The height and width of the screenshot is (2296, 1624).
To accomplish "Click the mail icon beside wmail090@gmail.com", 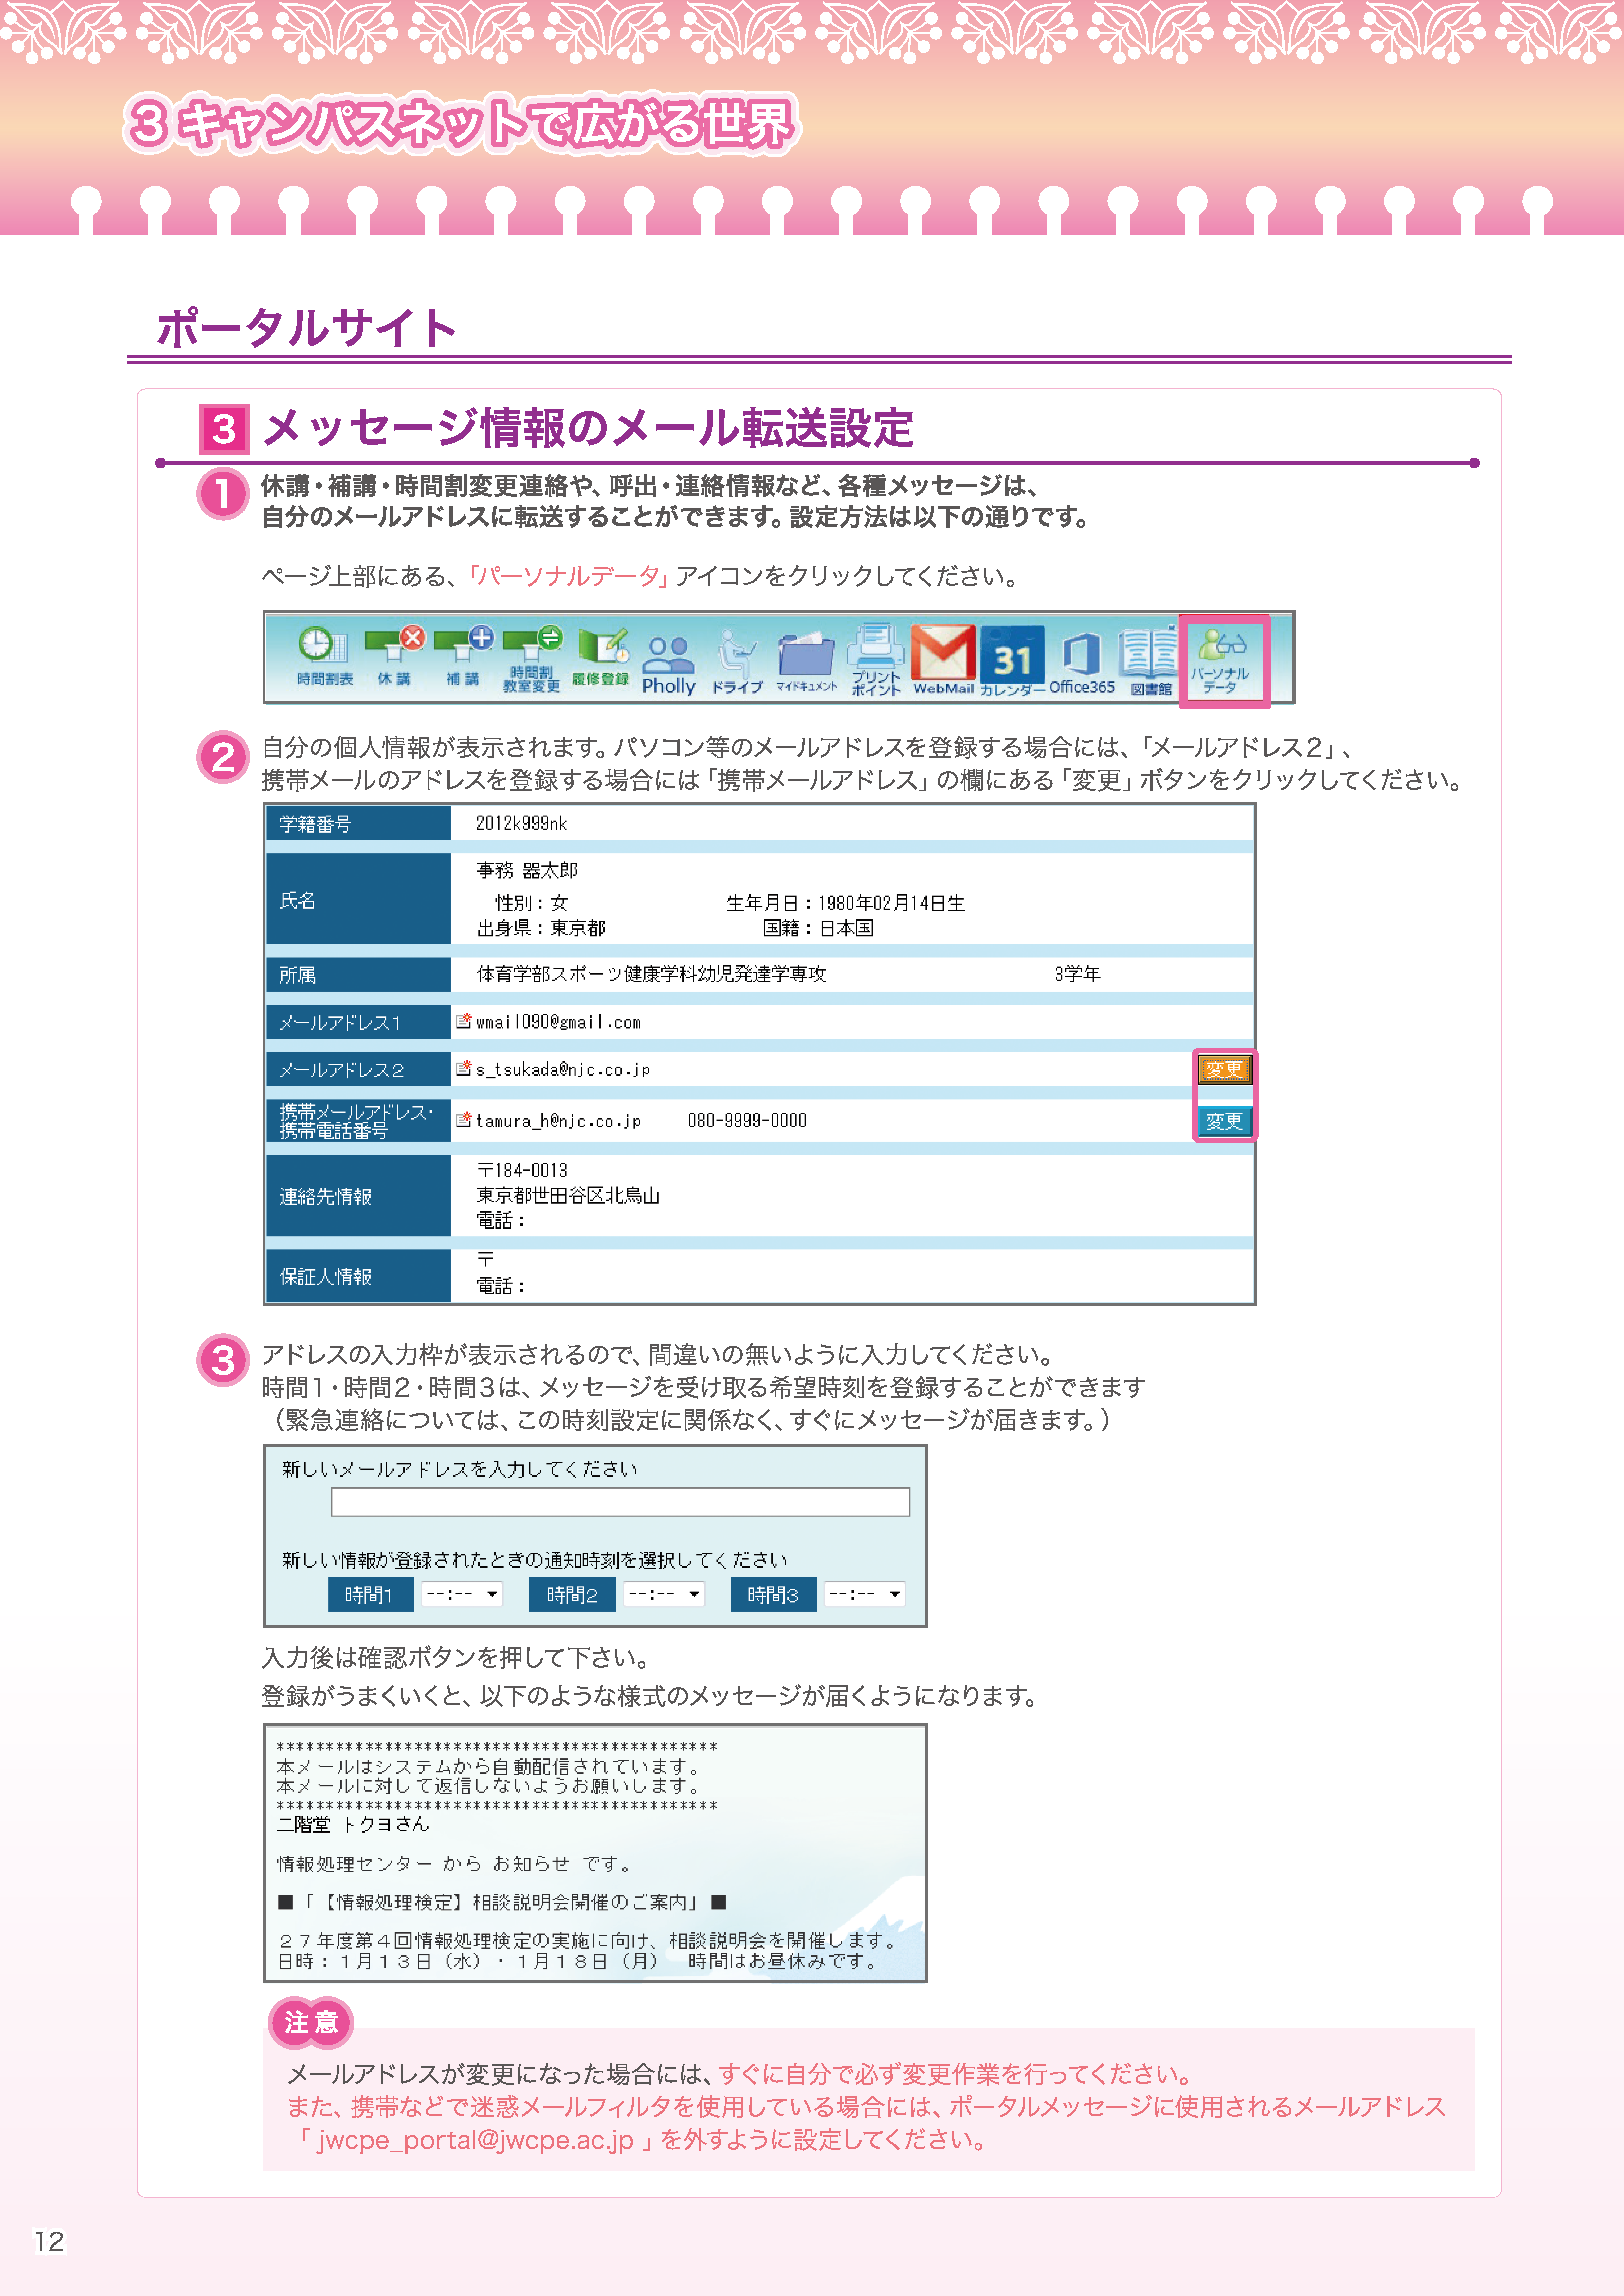I will point(463,1021).
